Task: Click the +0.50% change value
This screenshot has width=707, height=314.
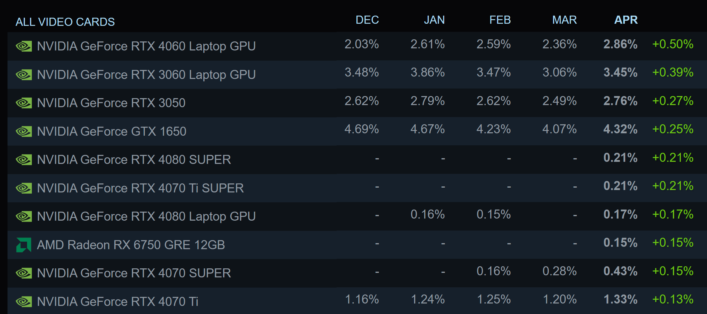Action: coord(673,44)
